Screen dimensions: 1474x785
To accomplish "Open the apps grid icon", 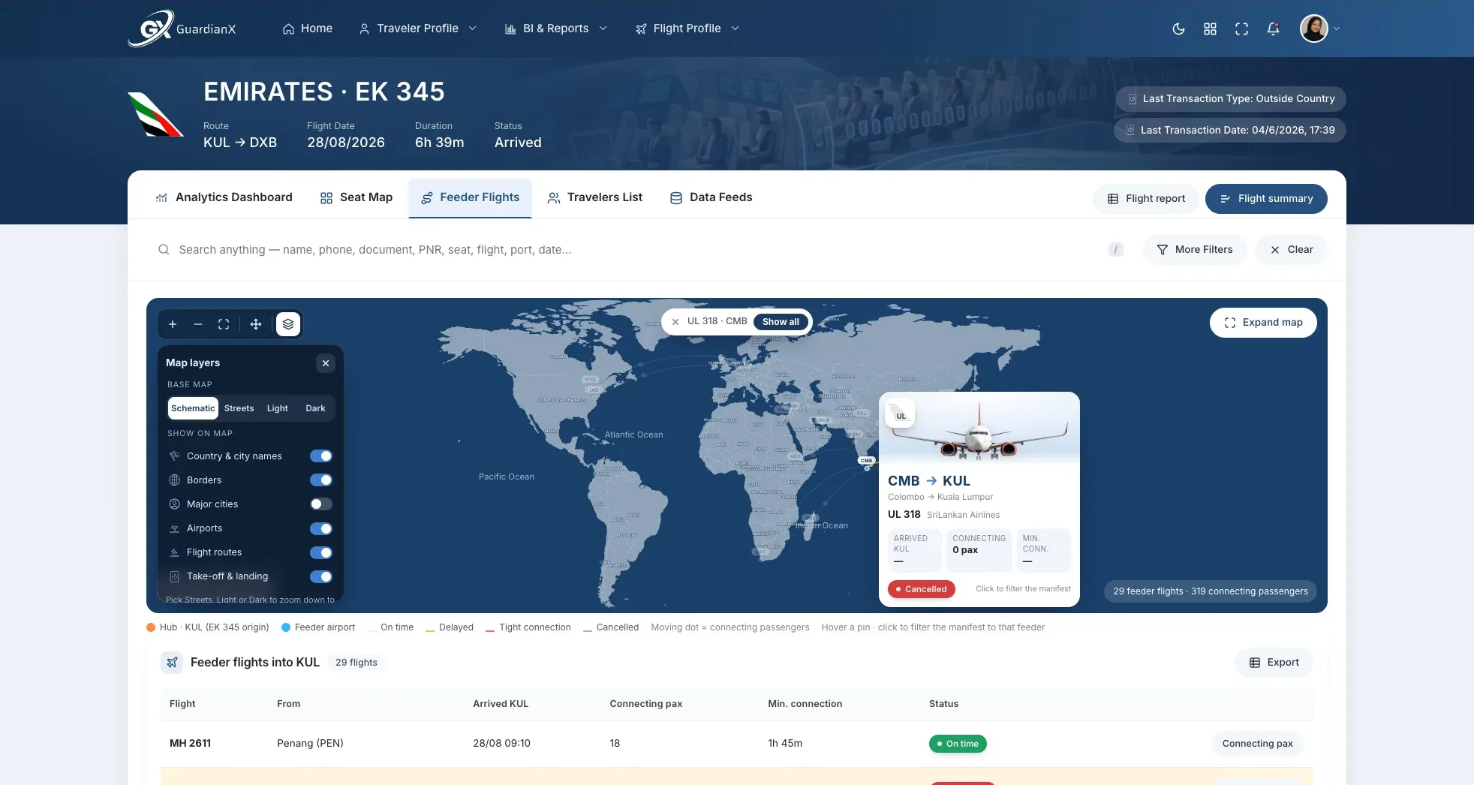I will point(1210,29).
